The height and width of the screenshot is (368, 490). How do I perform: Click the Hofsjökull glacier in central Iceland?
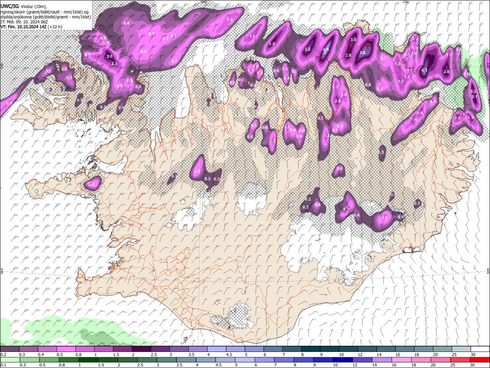click(252, 199)
